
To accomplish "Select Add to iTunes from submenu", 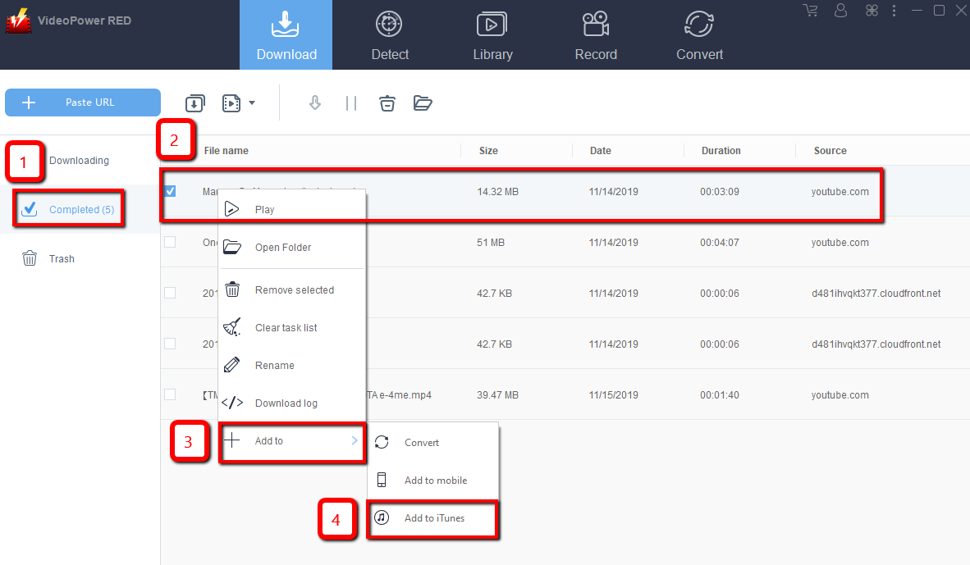I will (x=433, y=518).
